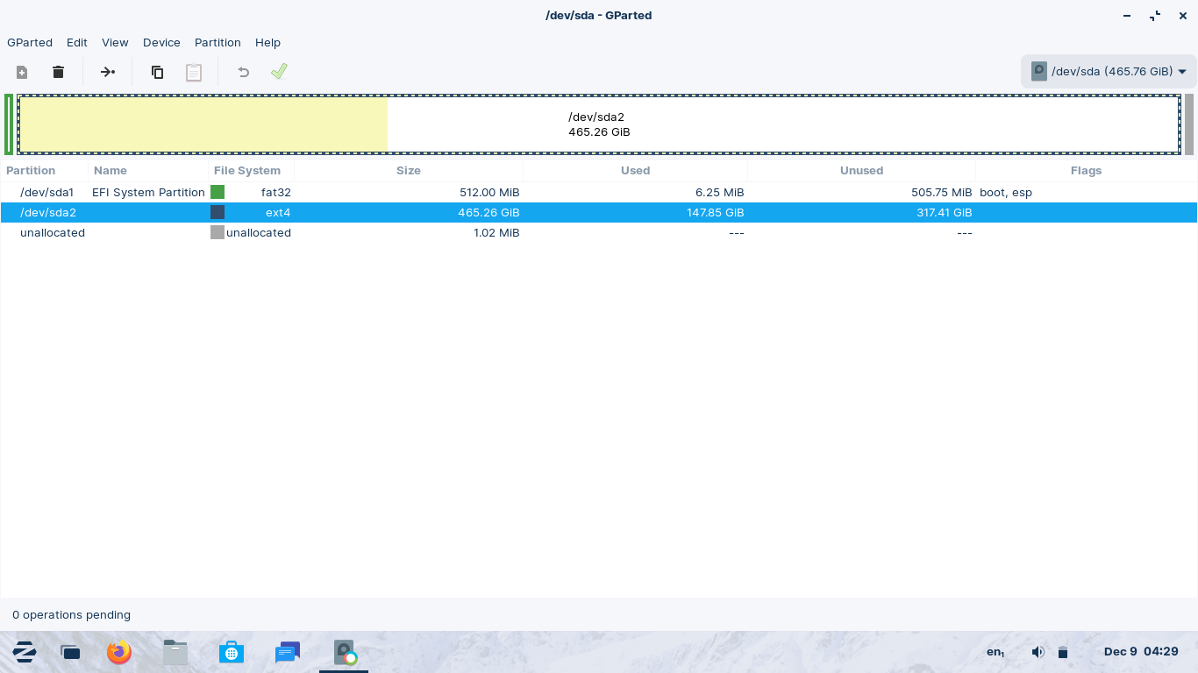Image resolution: width=1198 pixels, height=673 pixels.
Task: Select the /dev/sda2 partition row
Action: point(599,212)
